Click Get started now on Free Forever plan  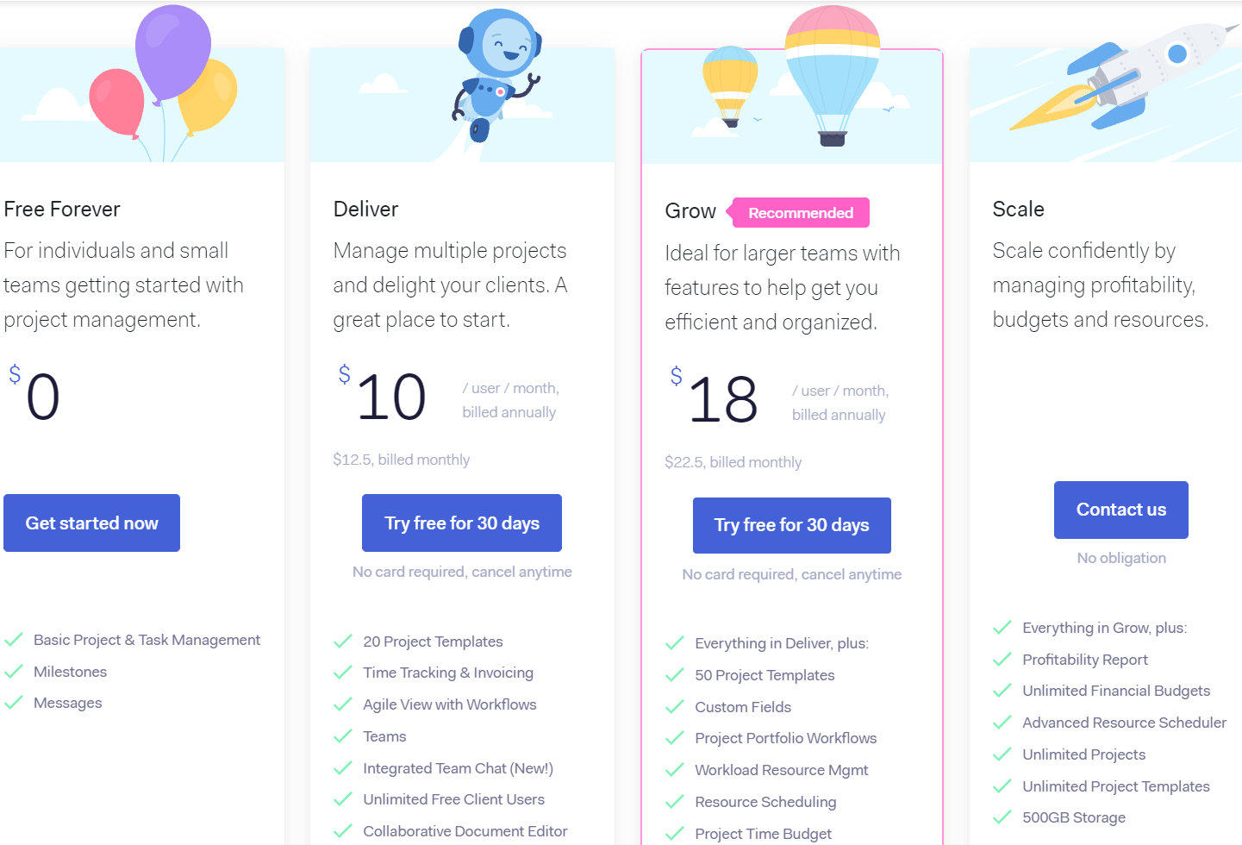[x=91, y=523]
